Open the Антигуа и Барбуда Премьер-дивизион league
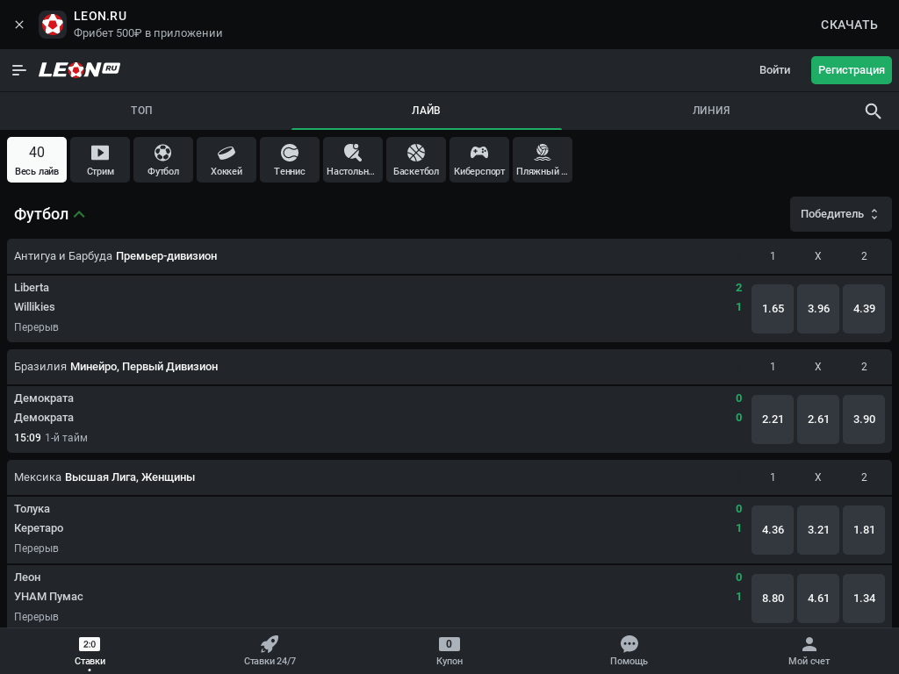The image size is (899, 674). pyautogui.click(x=116, y=256)
